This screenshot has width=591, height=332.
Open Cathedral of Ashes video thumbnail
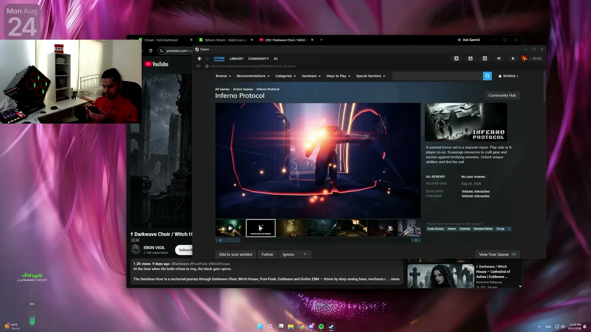point(440,276)
